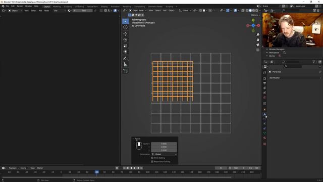Open the Object Mode dropdown

138,11
